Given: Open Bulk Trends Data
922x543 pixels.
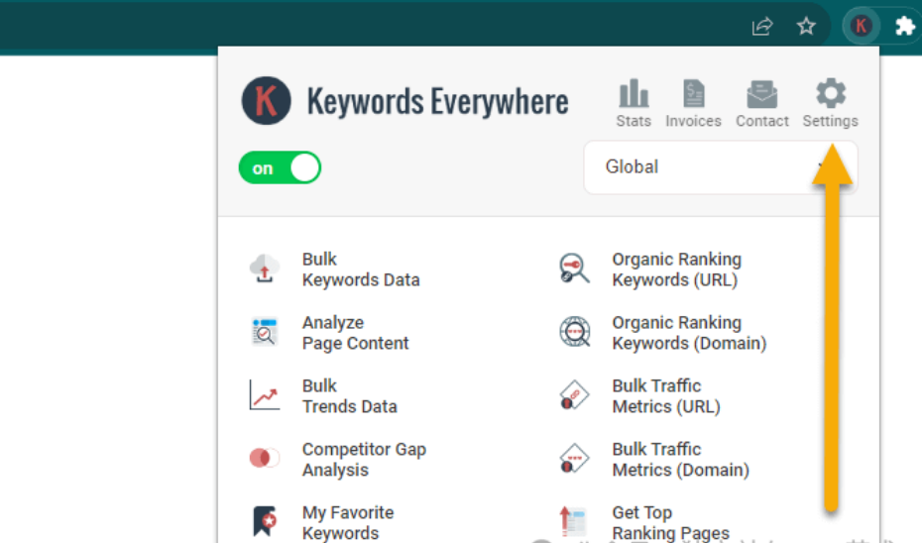Looking at the screenshot, I should coord(349,396).
